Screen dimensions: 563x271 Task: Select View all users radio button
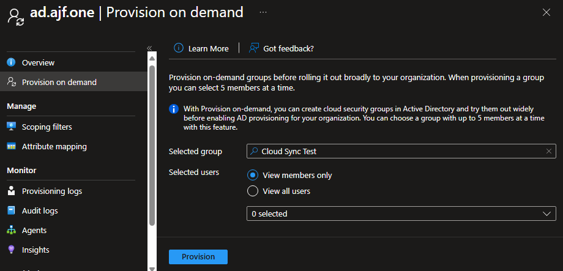253,191
